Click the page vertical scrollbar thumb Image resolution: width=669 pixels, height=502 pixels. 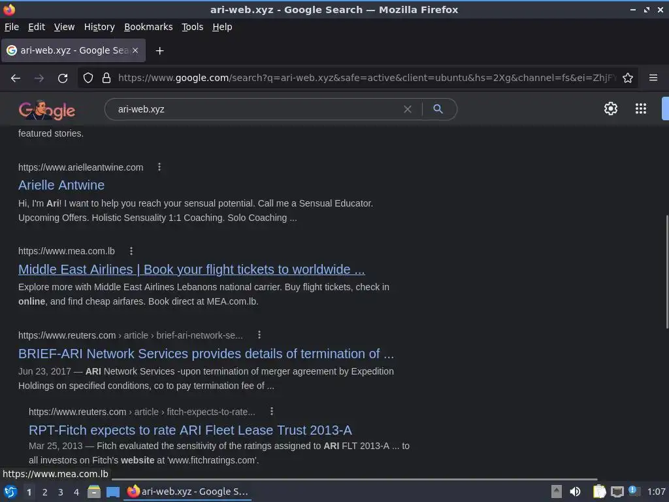[x=666, y=271]
